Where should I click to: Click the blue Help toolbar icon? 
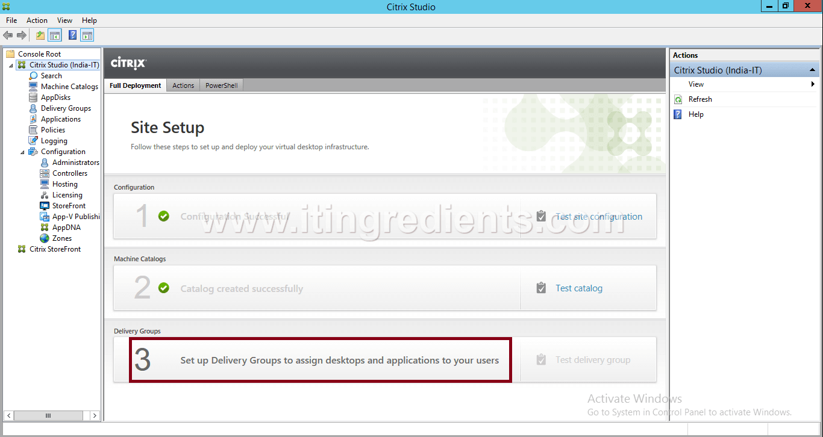coord(73,36)
